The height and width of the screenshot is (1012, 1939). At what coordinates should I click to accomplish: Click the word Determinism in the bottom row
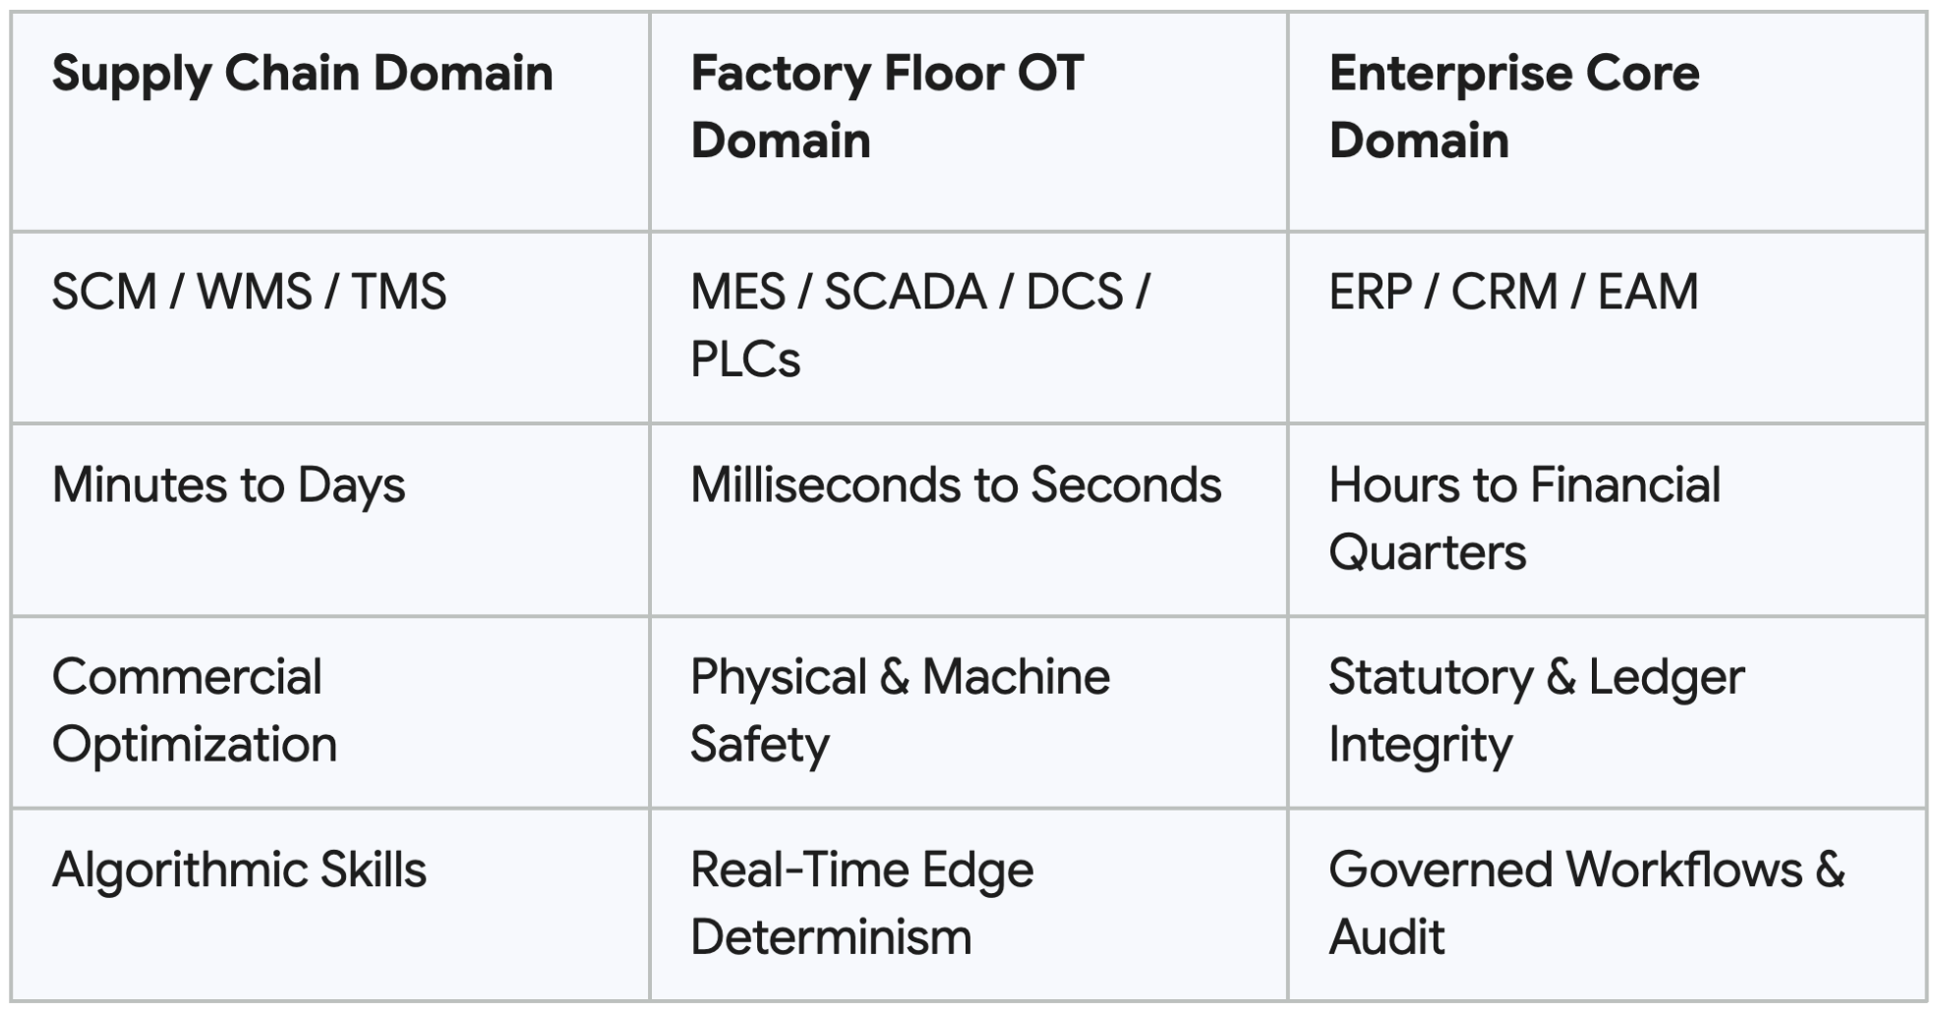tap(831, 937)
